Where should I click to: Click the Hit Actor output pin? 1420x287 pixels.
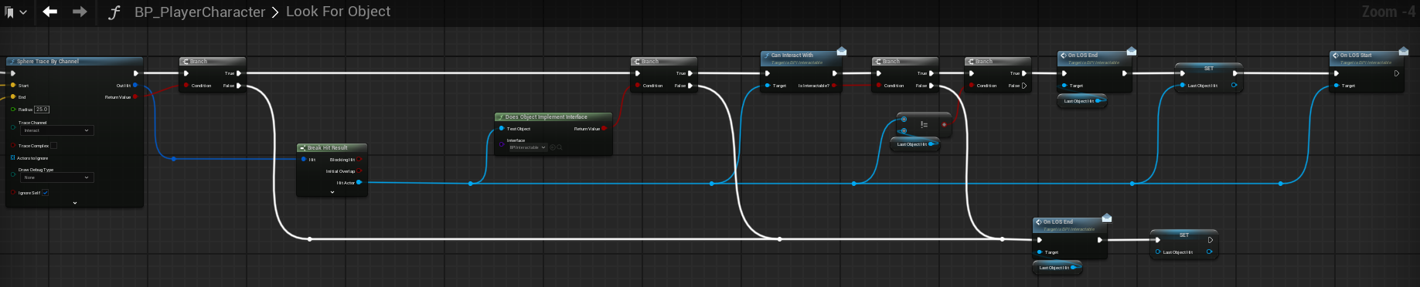point(359,183)
